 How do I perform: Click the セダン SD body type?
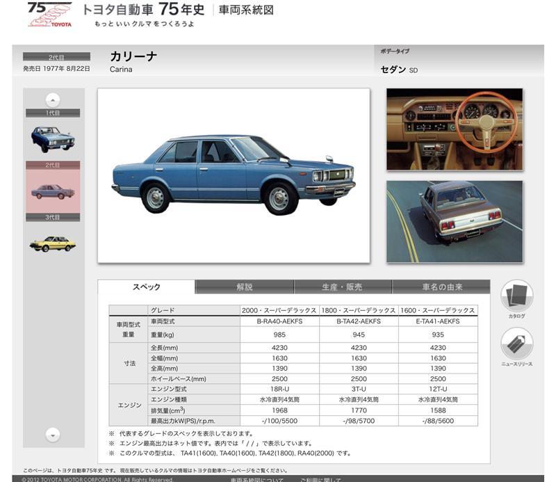pos(399,70)
